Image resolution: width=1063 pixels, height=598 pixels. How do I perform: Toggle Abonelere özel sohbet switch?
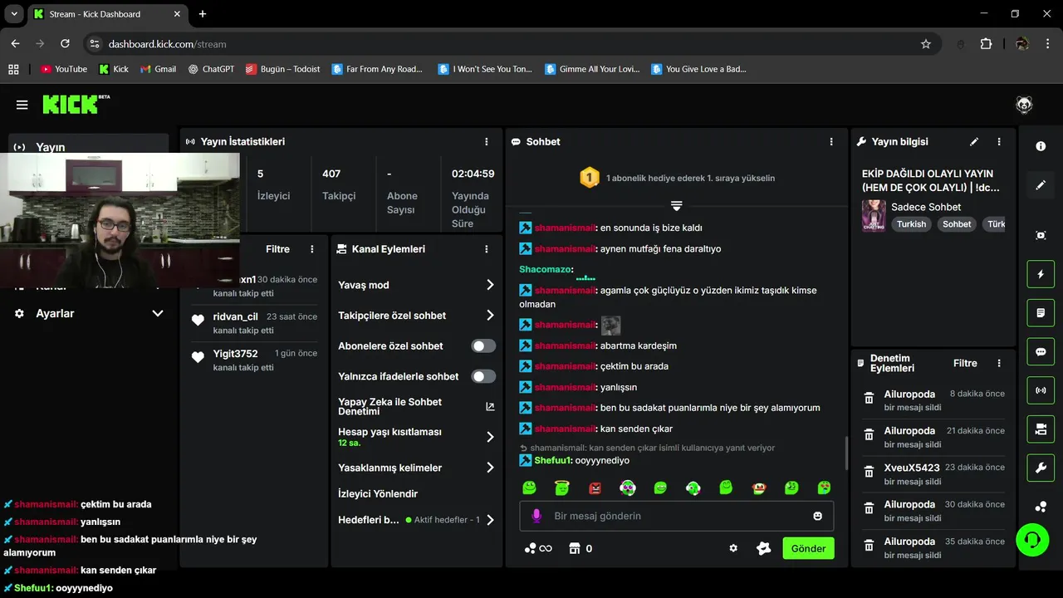tap(483, 346)
